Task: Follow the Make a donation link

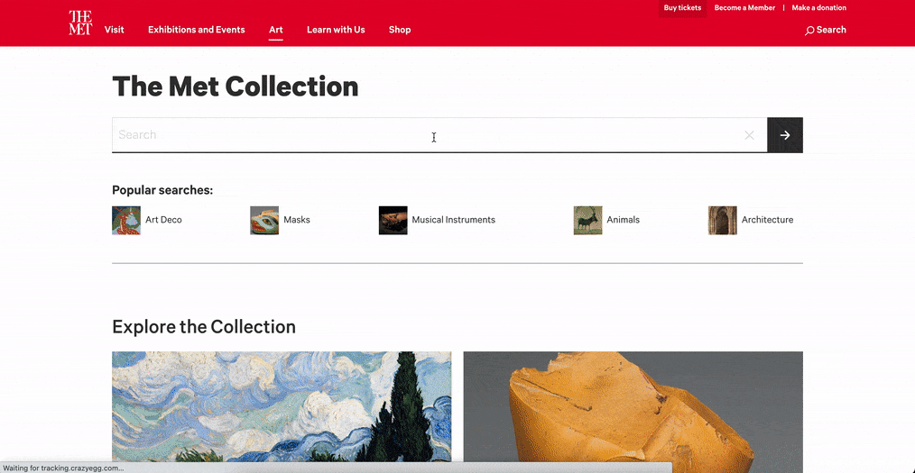Action: 818,8
